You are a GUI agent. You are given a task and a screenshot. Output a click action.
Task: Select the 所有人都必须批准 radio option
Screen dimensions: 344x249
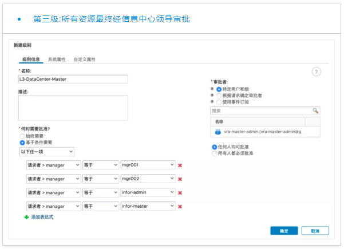(215, 153)
